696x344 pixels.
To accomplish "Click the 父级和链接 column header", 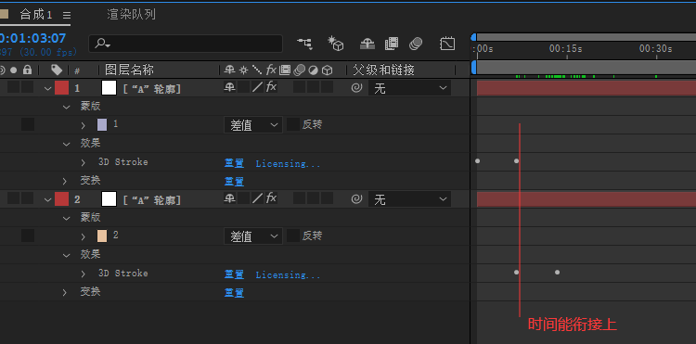I will point(383,70).
